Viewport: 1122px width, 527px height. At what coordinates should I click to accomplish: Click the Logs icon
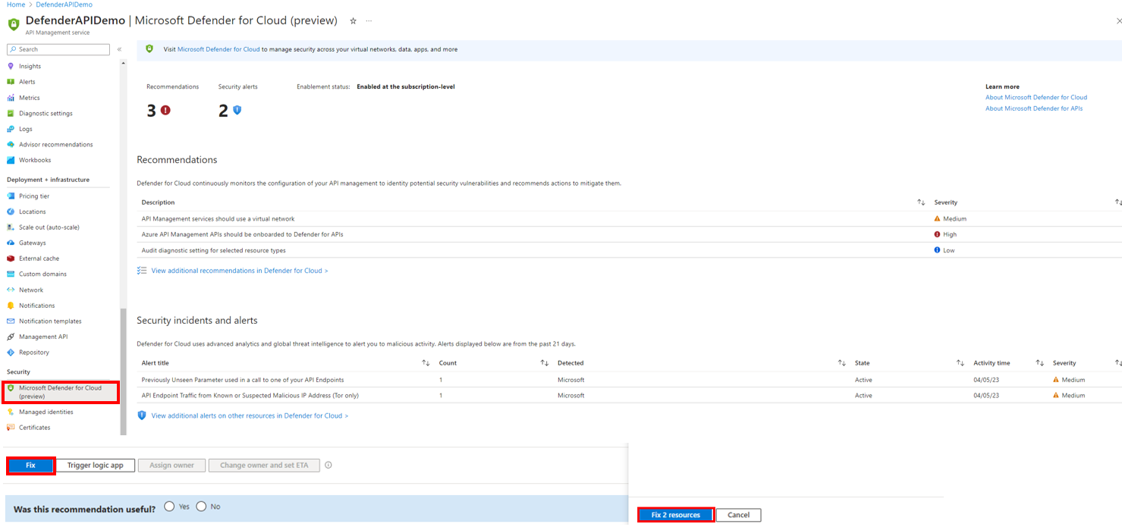11,129
